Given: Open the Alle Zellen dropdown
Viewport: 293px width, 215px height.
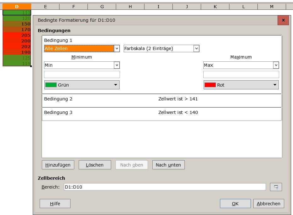Looking at the screenshot, I should (x=82, y=48).
